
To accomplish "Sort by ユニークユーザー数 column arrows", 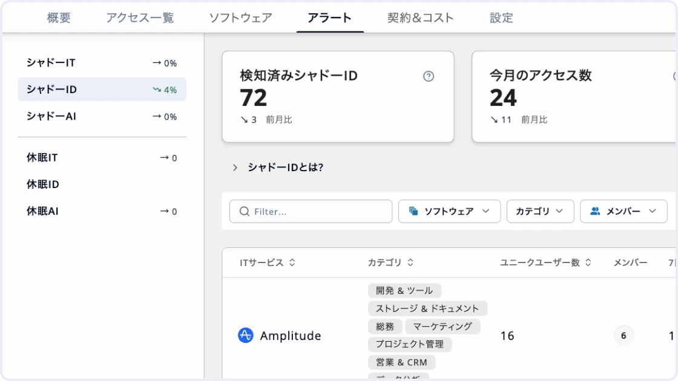I will pos(588,262).
